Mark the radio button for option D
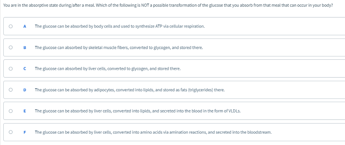Viewport: 345px width, 145px height. click(x=11, y=90)
